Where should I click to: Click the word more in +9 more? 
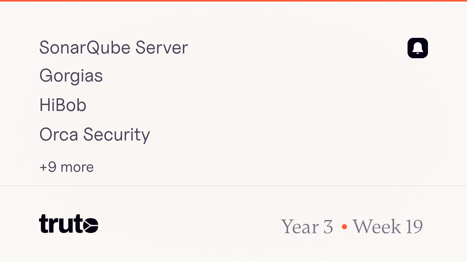click(x=77, y=167)
